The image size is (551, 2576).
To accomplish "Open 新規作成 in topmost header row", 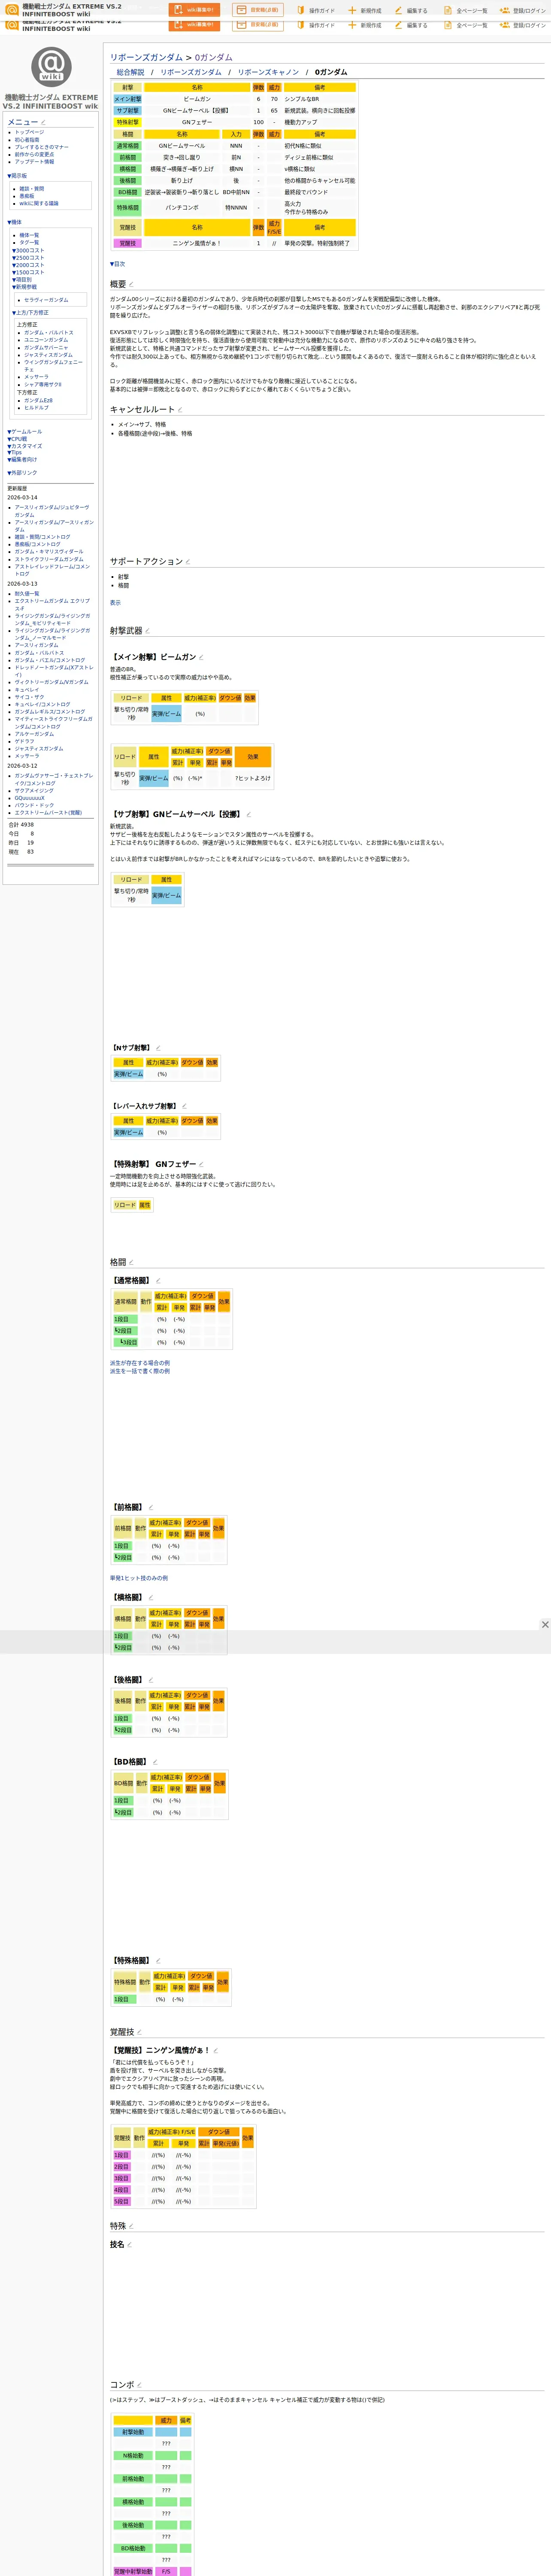I will tap(365, 11).
